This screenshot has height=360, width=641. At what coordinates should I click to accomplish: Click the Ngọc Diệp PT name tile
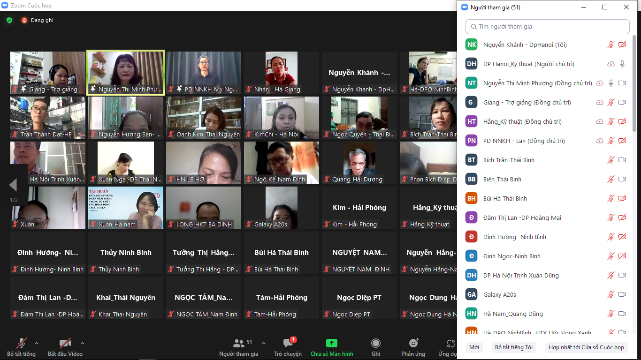coord(359,298)
